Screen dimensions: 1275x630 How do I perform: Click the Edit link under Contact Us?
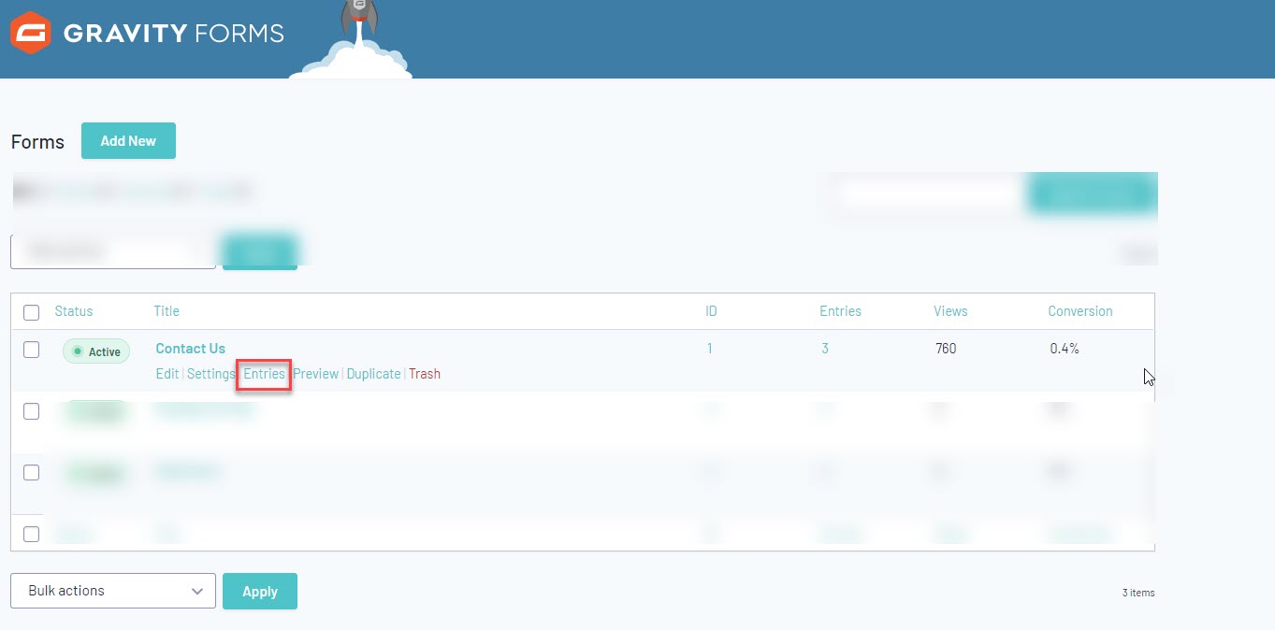[x=167, y=374]
